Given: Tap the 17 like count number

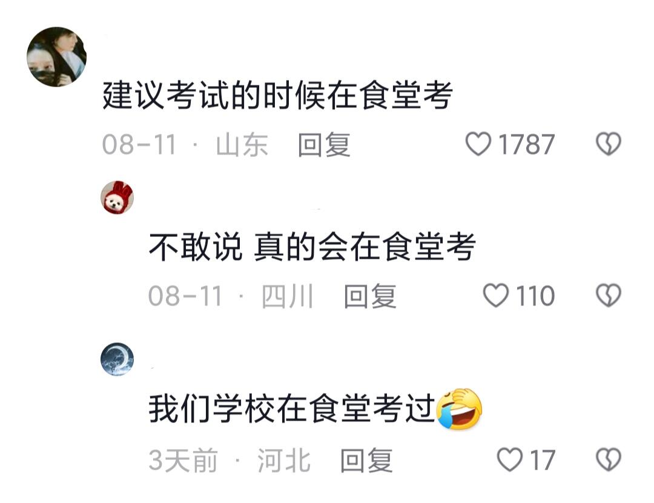Looking at the screenshot, I should [543, 460].
